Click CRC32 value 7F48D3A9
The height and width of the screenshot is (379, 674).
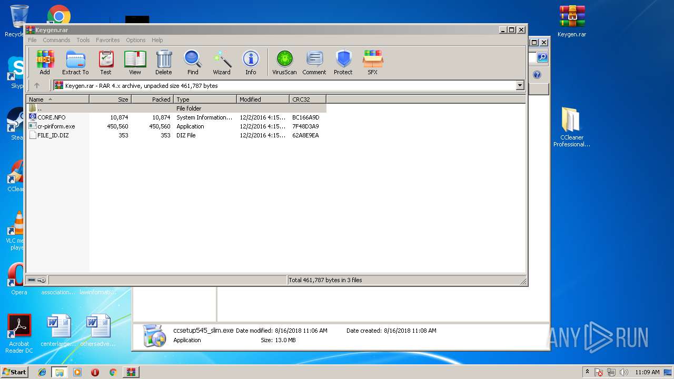(x=305, y=126)
